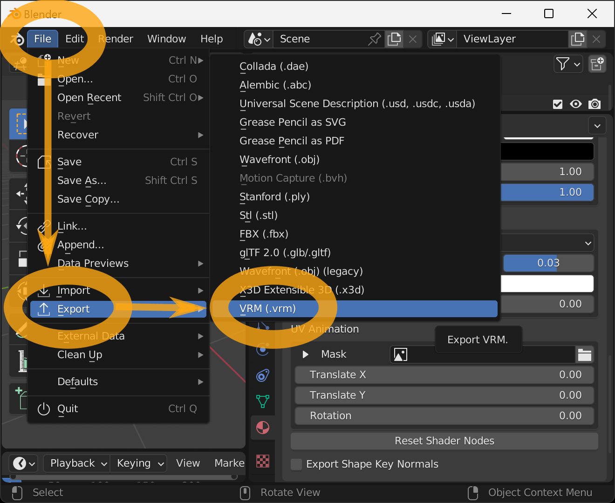The image size is (615, 503).
Task: Remove the ViewLayer with X icon
Action: 596,39
